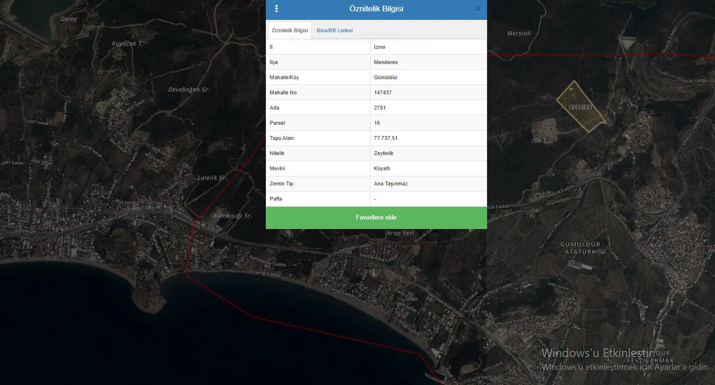Click the Mersinli map label
This screenshot has width=715, height=385.
pos(519,34)
